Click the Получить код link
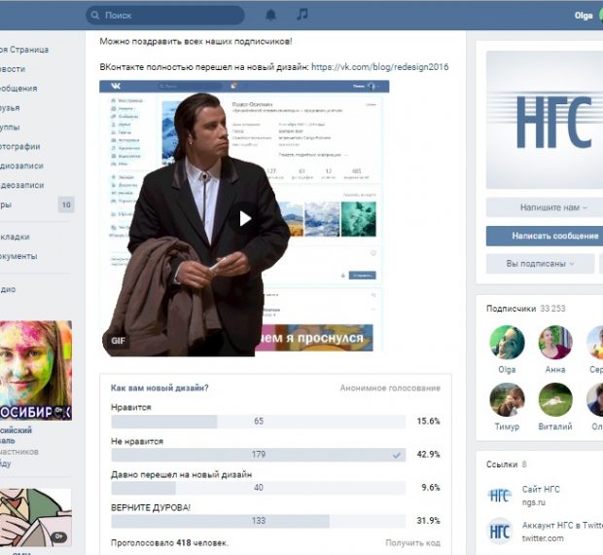 (x=412, y=543)
